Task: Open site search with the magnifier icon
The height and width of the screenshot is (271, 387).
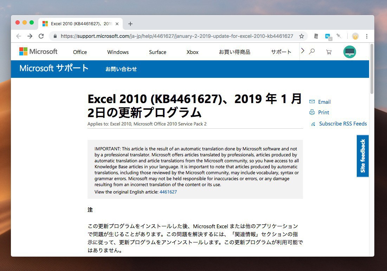Action: (312, 51)
